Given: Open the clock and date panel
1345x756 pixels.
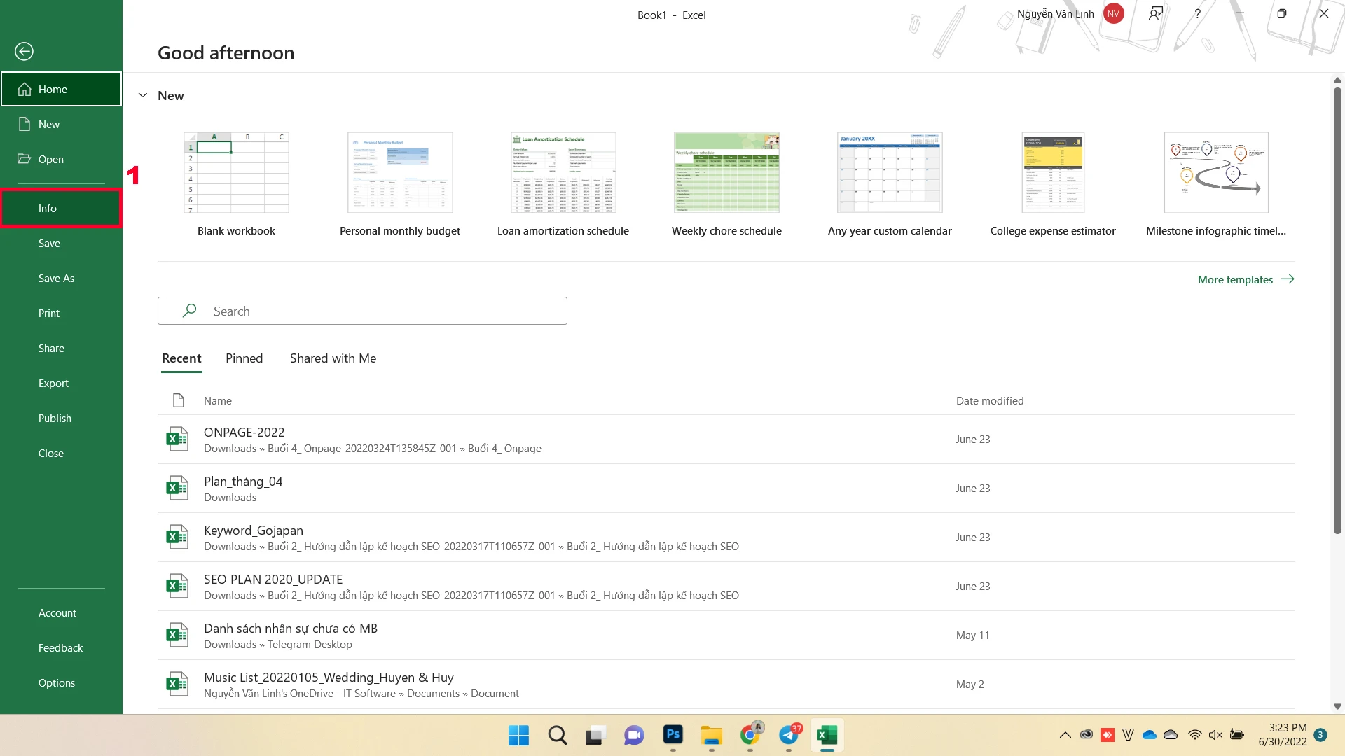Looking at the screenshot, I should pyautogui.click(x=1282, y=735).
